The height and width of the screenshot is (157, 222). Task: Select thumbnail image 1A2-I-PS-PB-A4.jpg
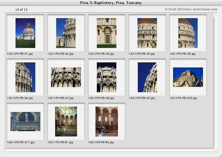pyautogui.click(x=147, y=33)
